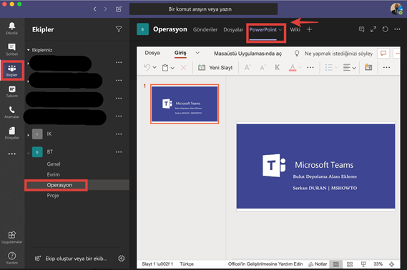Go forward with the navigation arrow
Viewport: 407px width, 270px height.
coord(105,9)
